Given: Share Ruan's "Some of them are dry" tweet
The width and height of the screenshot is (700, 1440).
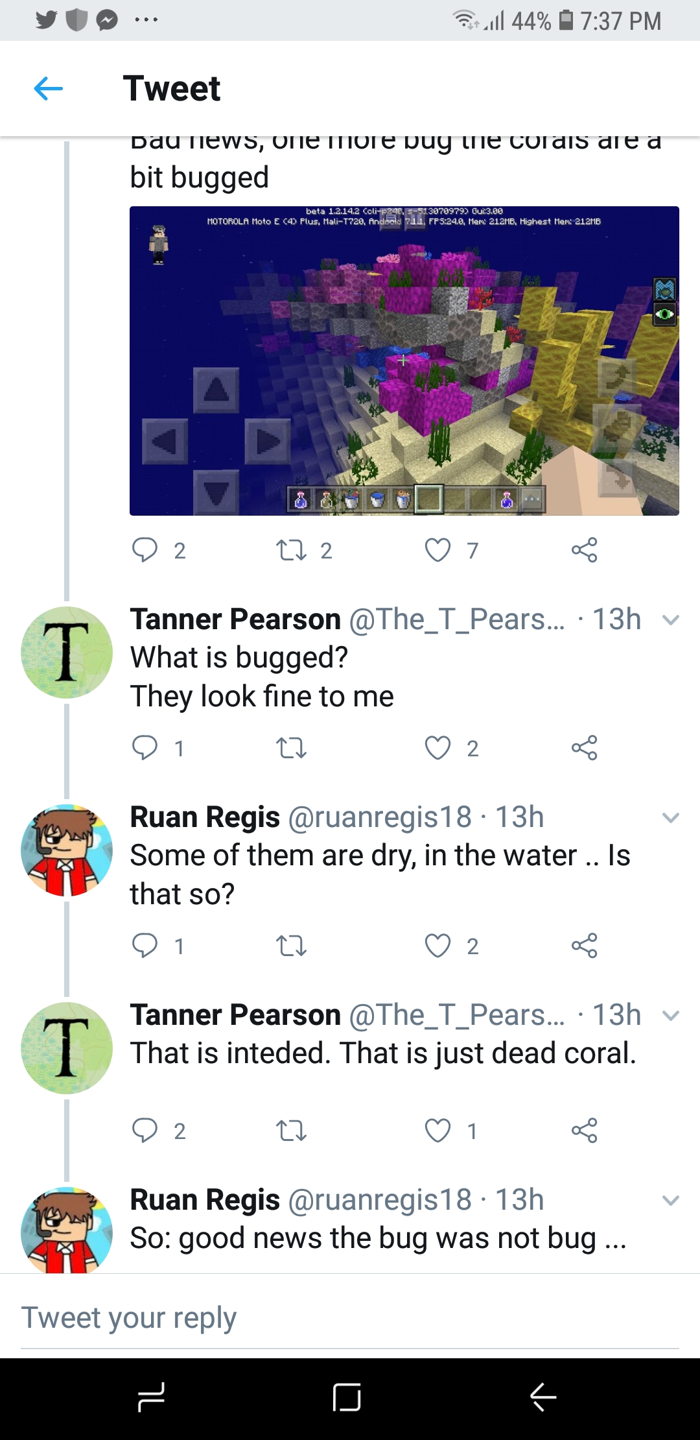Looking at the screenshot, I should coord(584,946).
